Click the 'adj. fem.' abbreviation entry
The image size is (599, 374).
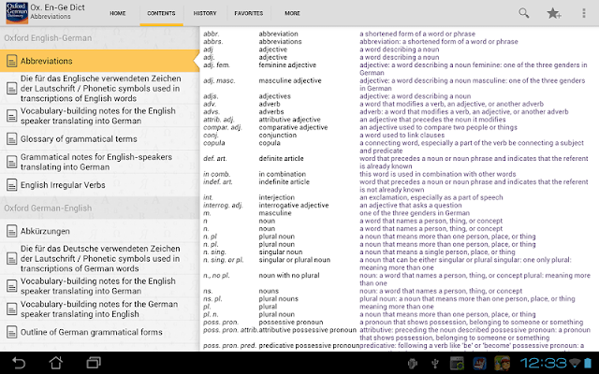pyautogui.click(x=216, y=65)
